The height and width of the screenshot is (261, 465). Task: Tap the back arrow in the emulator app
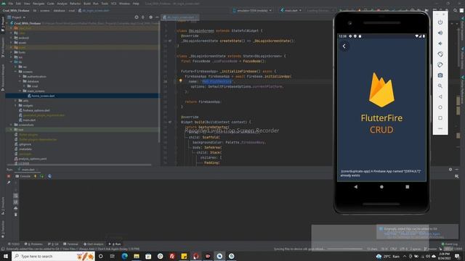click(x=344, y=46)
